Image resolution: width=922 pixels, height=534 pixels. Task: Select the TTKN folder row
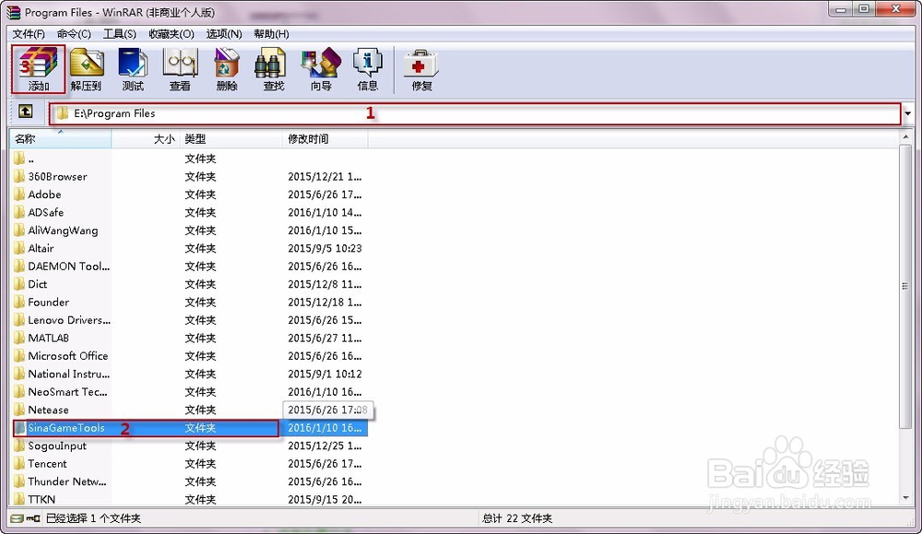click(188, 499)
